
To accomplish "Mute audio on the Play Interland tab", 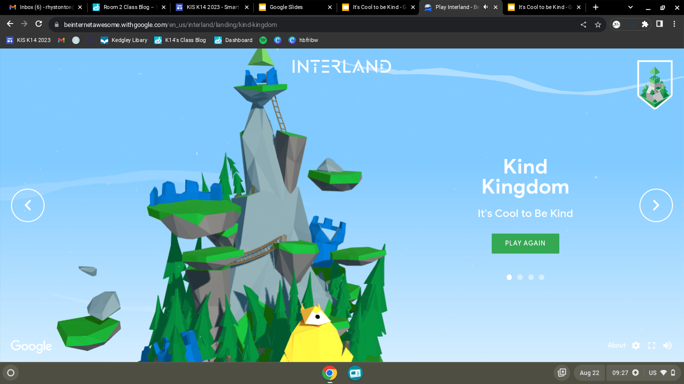I will pyautogui.click(x=485, y=7).
